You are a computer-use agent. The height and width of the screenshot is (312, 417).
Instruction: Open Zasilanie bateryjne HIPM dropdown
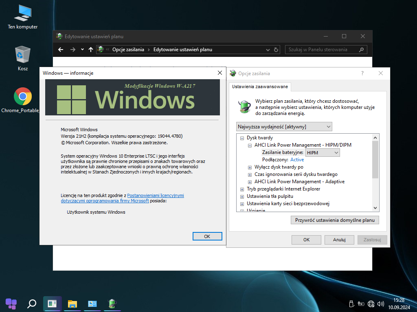tap(323, 153)
